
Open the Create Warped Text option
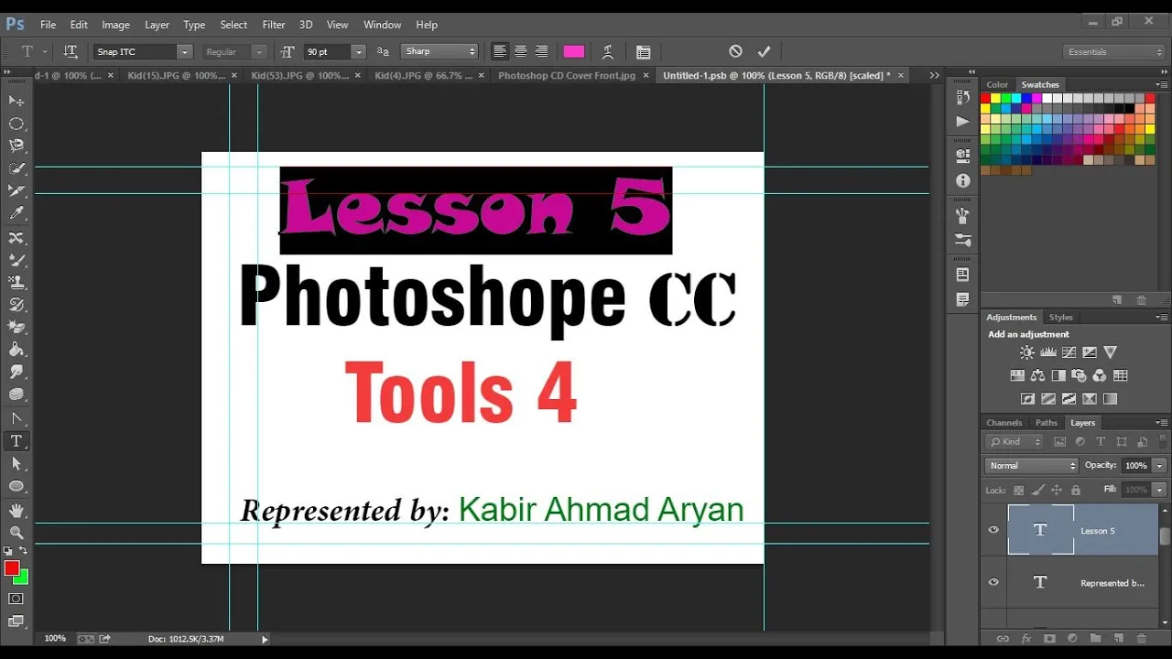coord(607,52)
